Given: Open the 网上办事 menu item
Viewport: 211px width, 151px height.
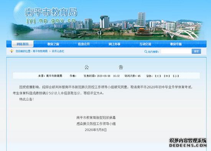Looking at the screenshot, I should (115, 44).
